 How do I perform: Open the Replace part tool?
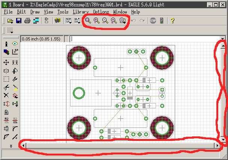(x=15, y=104)
